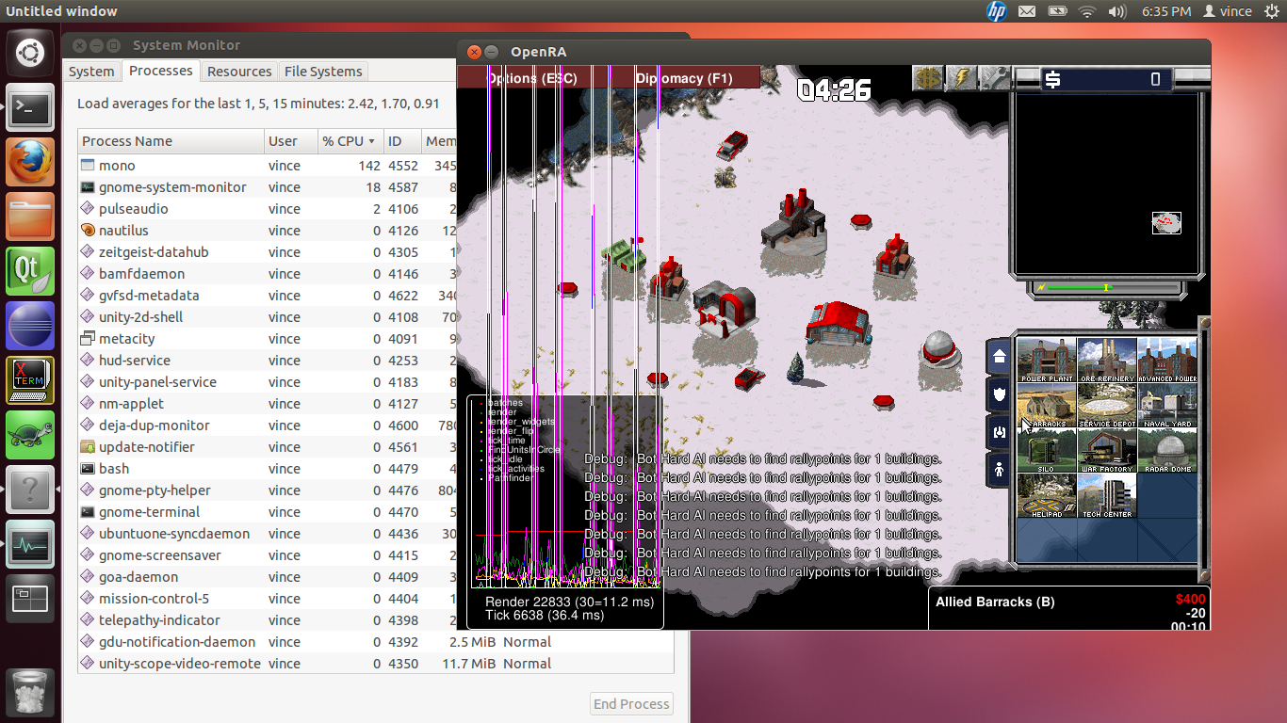Select the zeitgeist-datahub process row
1287x723 pixels.
(267, 252)
